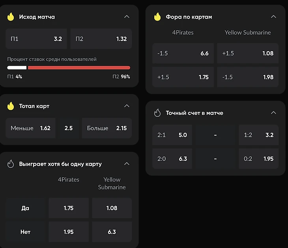Viewport: 288px width, 248px height.
Task: Click the flame icon next to Фора по картам
Action: coord(157,17)
